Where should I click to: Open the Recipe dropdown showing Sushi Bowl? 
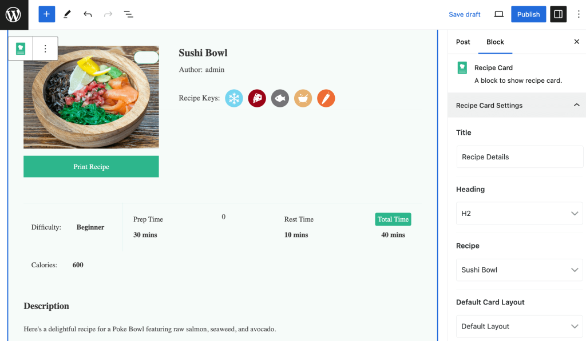pyautogui.click(x=519, y=270)
